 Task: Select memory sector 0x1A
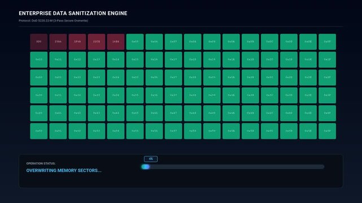coord(231,60)
